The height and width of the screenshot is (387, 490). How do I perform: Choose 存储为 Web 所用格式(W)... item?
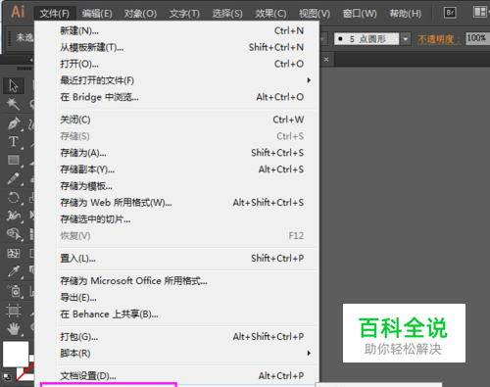[176, 203]
